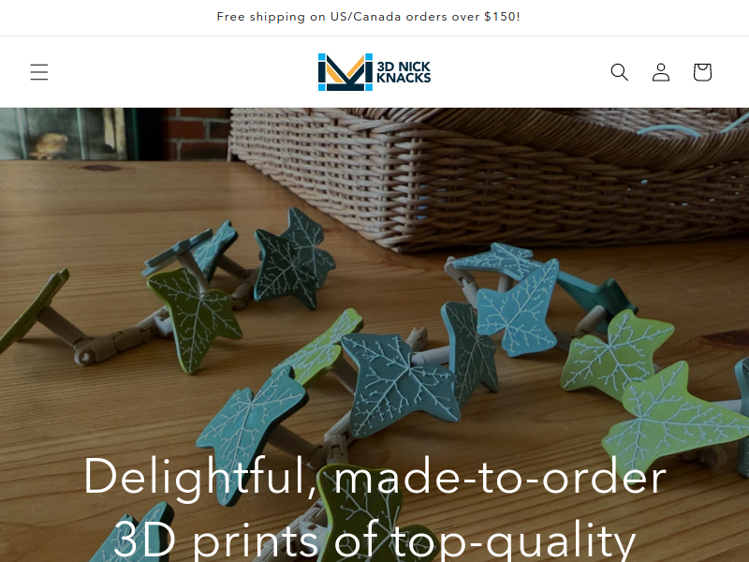Click the dark green ivy leaf near the top
The width and height of the screenshot is (749, 562).
(x=294, y=259)
